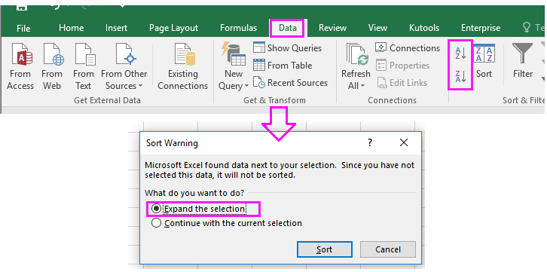Close the Sort Warning dialog
The image size is (547, 272).
click(x=404, y=142)
